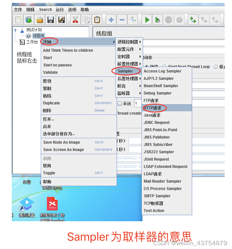Click the Toggle enabled state icon
The width and height of the screenshot is (232, 249).
pyautogui.click(x=133, y=20)
